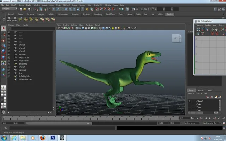Open Subdivs menu in UV Texture Editor
This screenshot has width=226, height=141.
(x=208, y=25)
